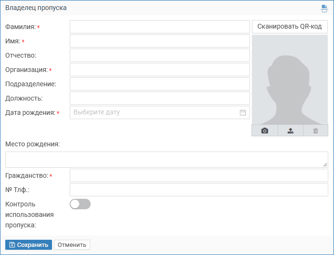Click the document scanner icon in header

point(324,8)
